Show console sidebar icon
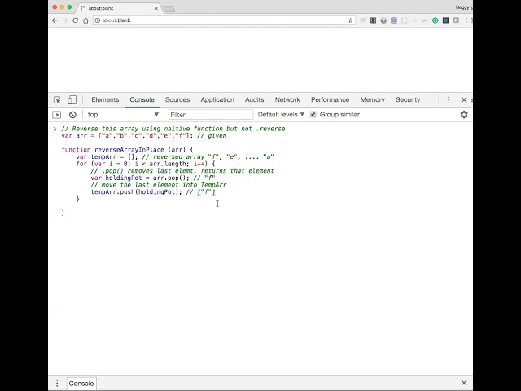 point(57,115)
